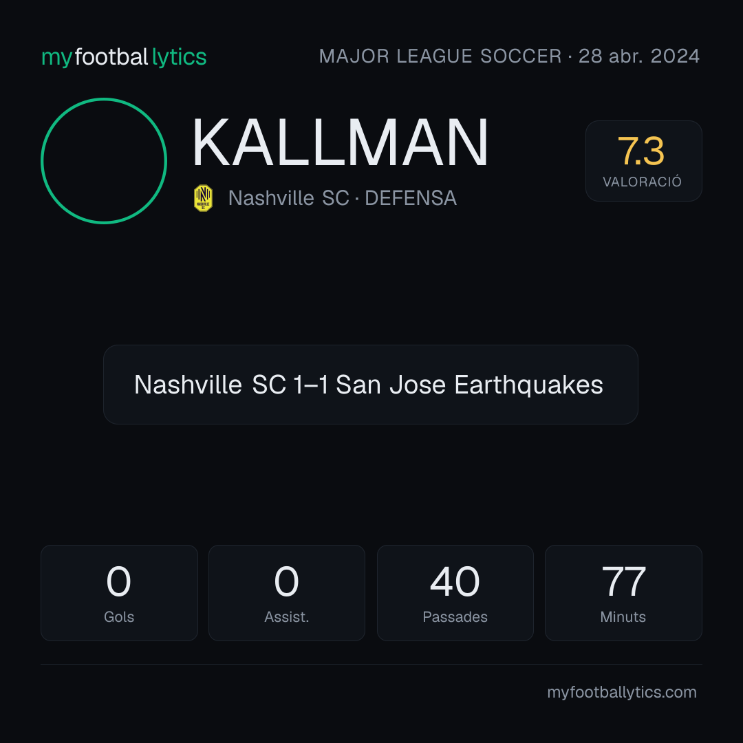Click the 0 assists number
Image resolution: width=743 pixels, height=743 pixels.
point(287,581)
